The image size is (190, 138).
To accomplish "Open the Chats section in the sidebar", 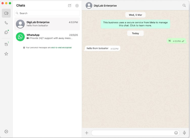I will pos(6,13).
